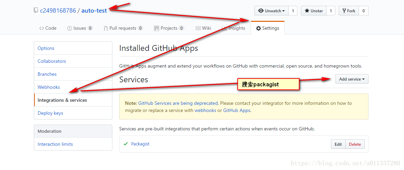The image size is (404, 170).
Task: Click the Unstar button
Action: tap(314, 11)
